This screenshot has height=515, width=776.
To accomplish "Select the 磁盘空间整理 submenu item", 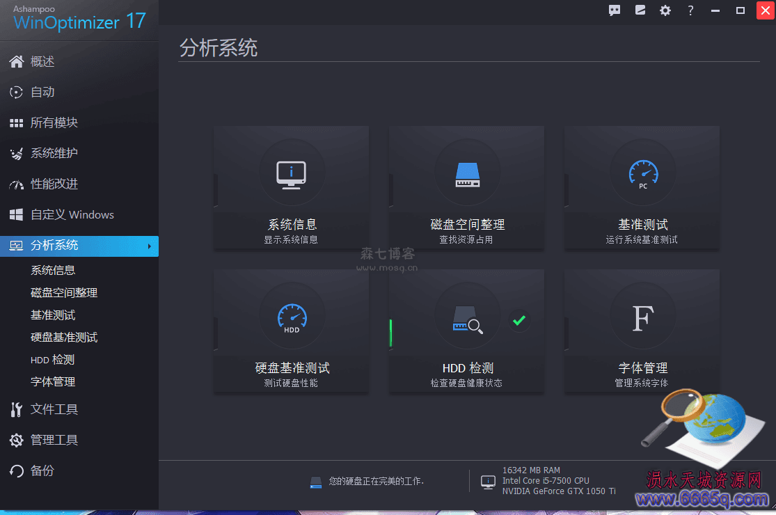I will coord(64,292).
